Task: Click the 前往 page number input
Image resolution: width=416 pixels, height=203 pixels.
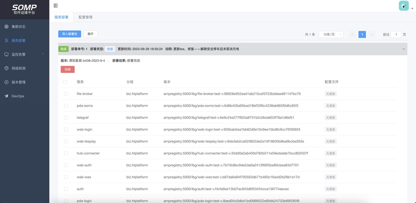Action: [396, 34]
